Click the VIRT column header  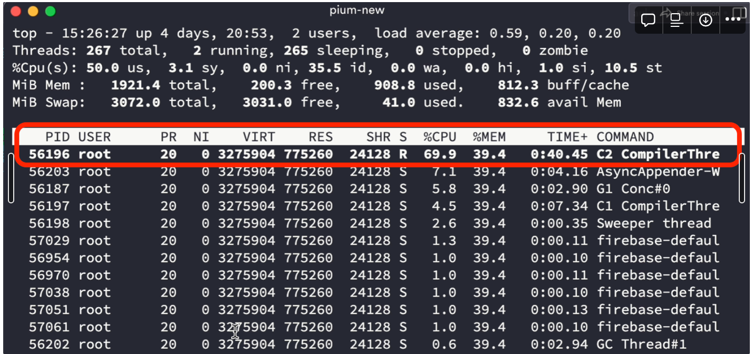[259, 137]
